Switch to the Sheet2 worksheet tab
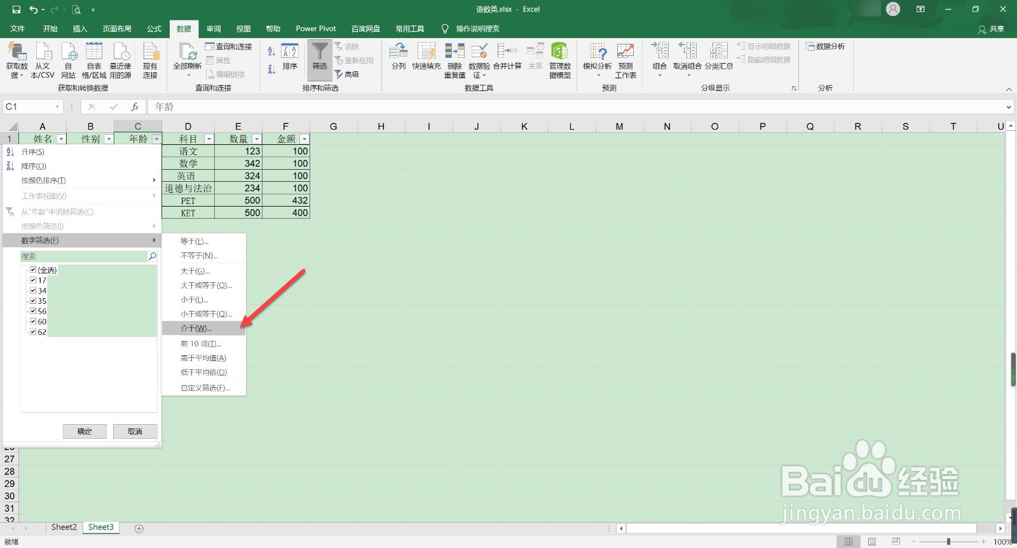This screenshot has width=1017, height=548. pos(64,527)
